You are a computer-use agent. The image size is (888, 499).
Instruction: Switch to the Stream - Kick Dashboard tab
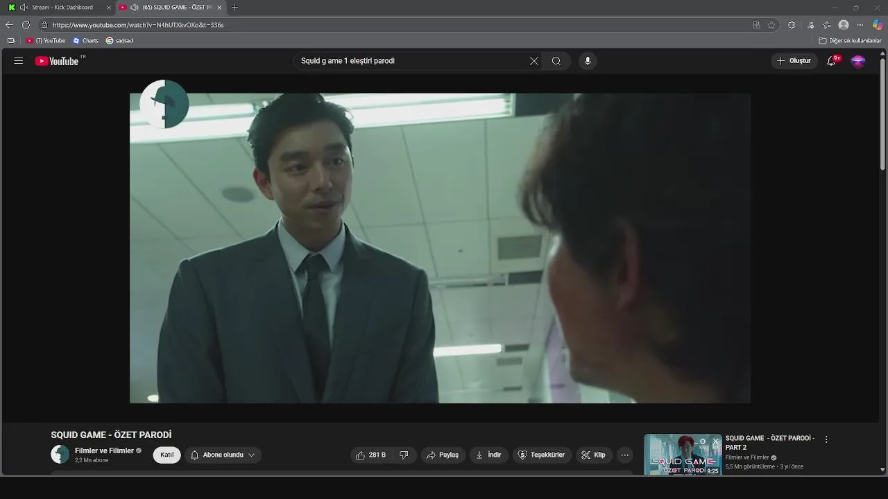pos(62,8)
